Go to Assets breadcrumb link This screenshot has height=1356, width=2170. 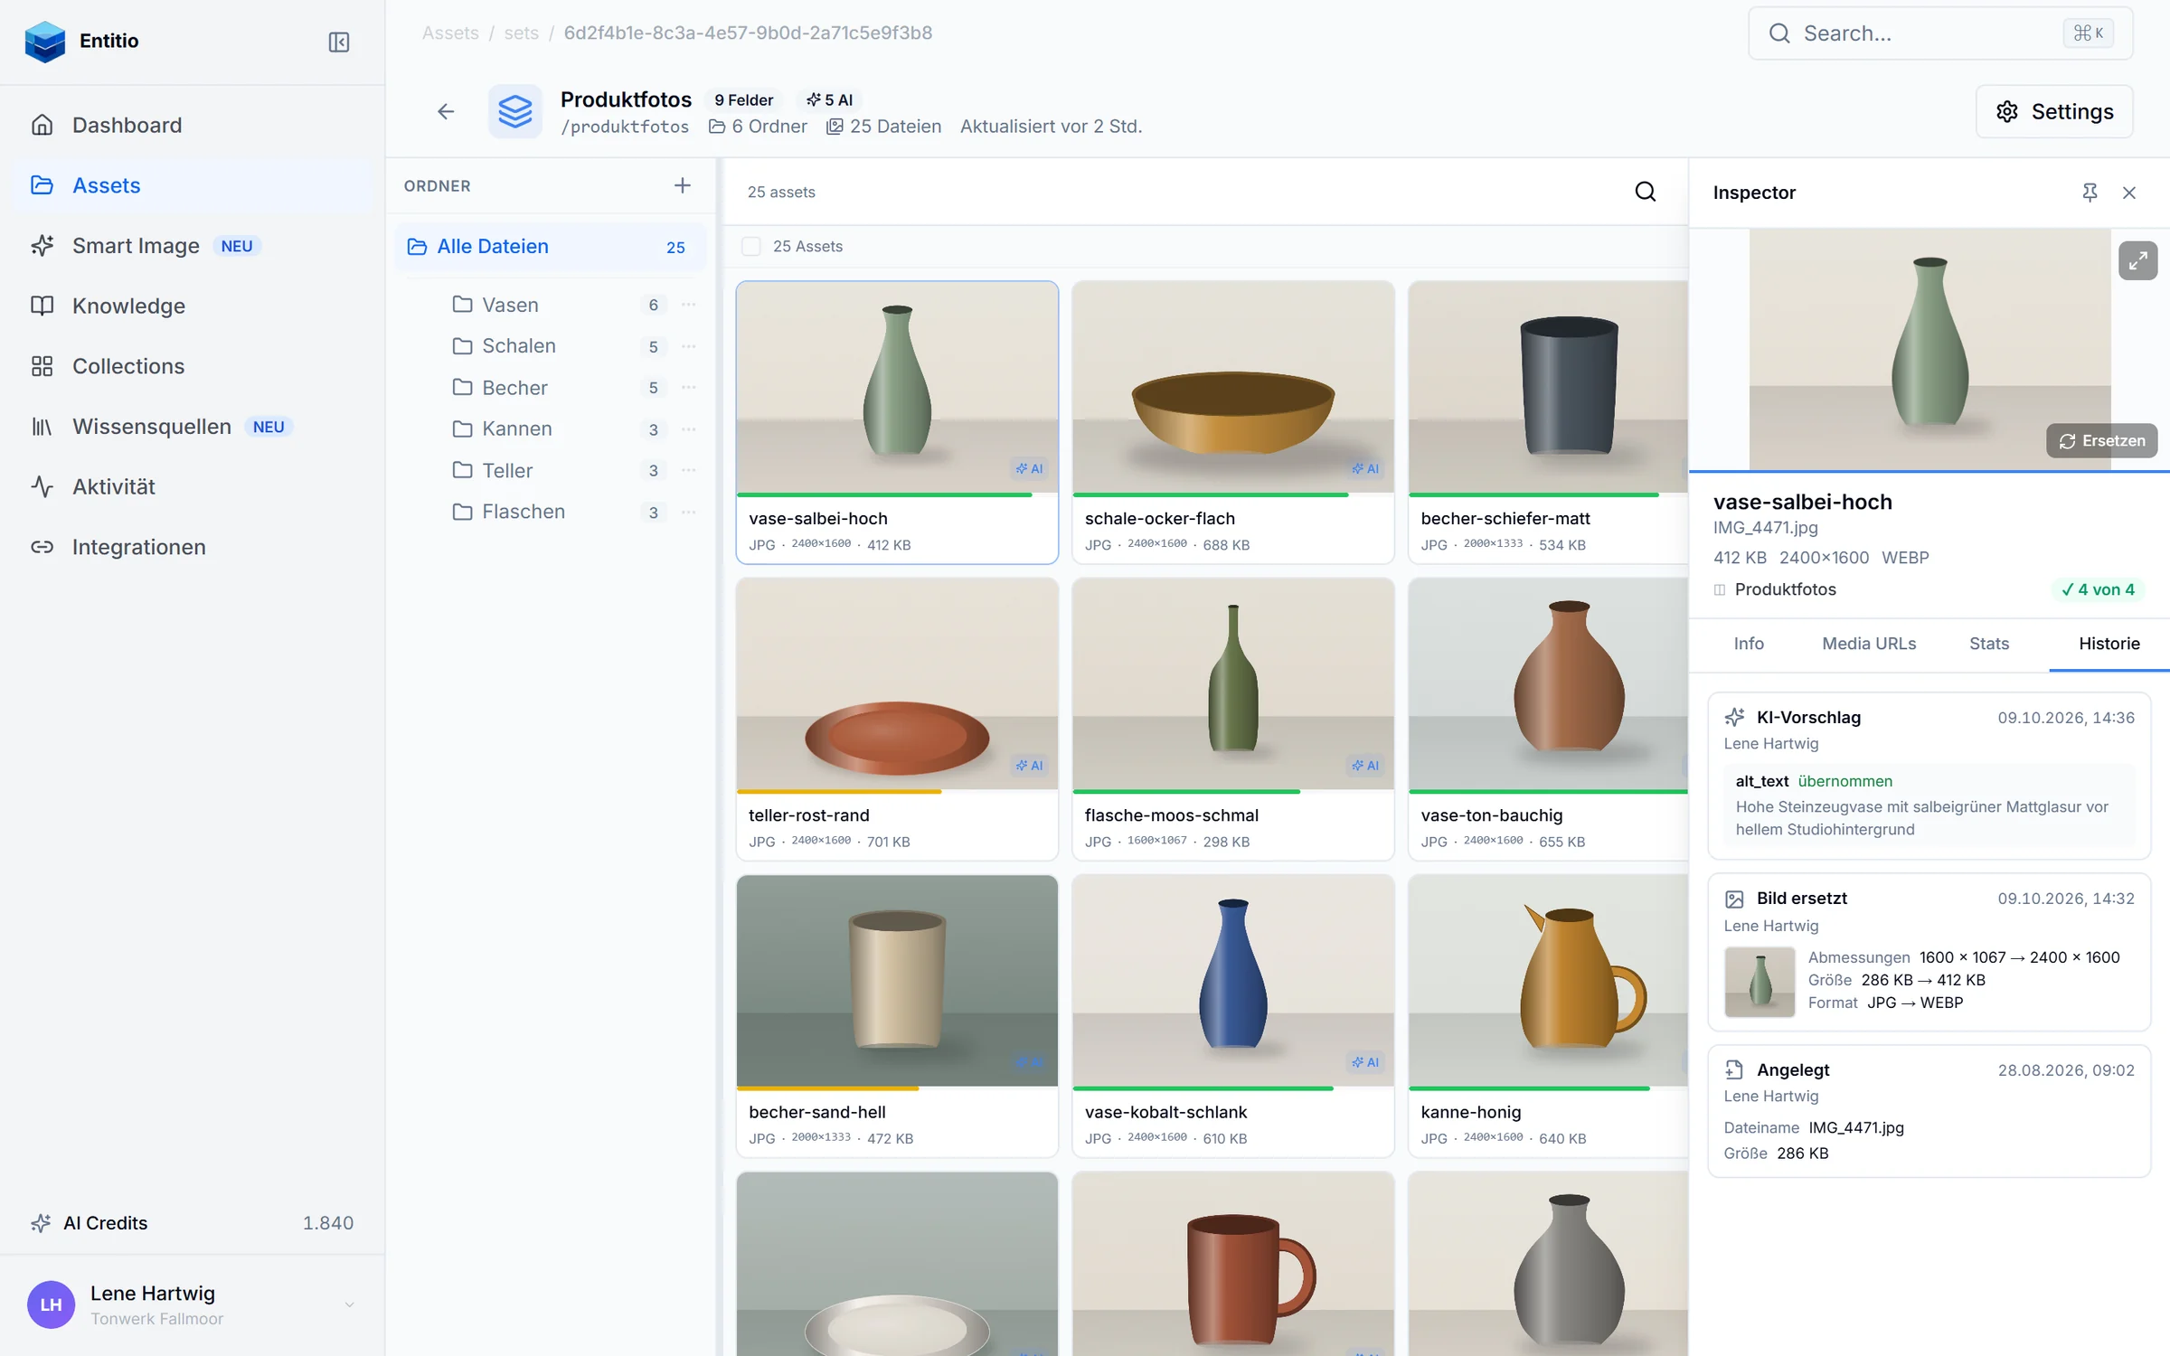click(450, 33)
